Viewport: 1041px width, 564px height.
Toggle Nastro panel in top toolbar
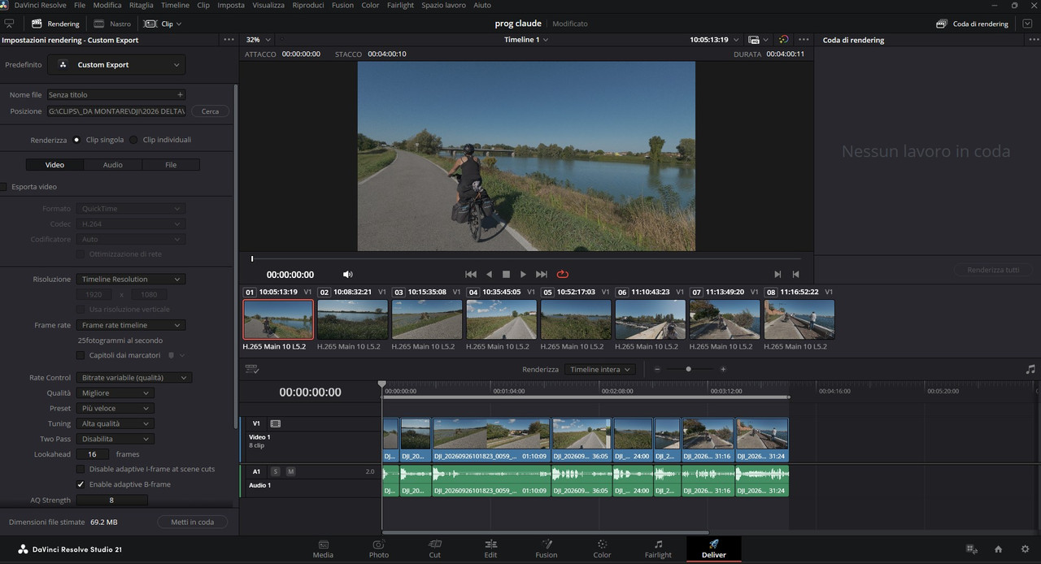112,24
